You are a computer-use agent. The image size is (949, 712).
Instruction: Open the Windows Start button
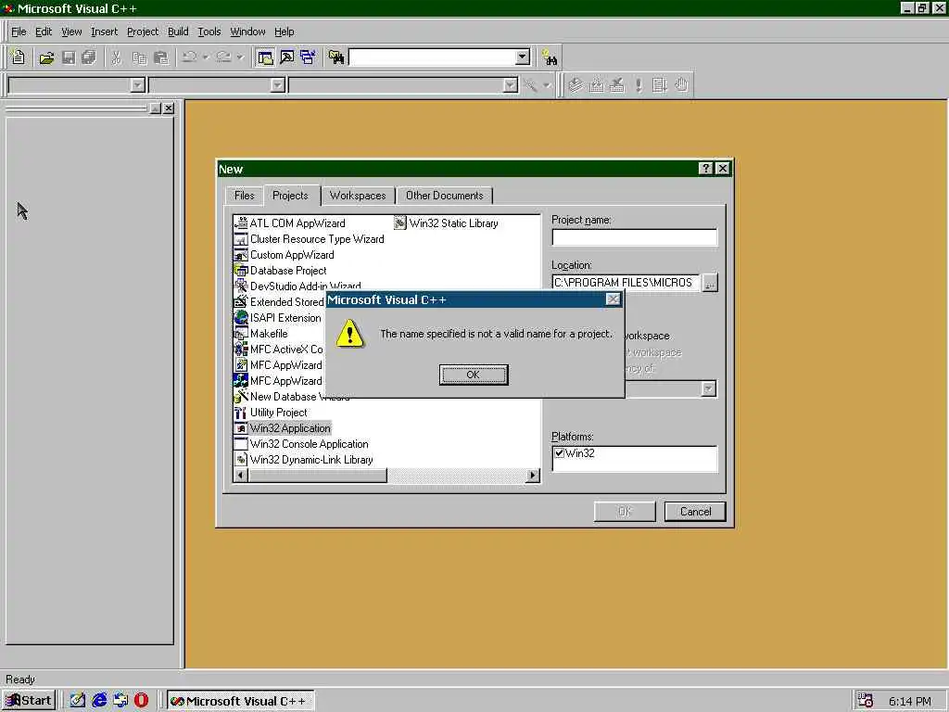click(x=29, y=701)
